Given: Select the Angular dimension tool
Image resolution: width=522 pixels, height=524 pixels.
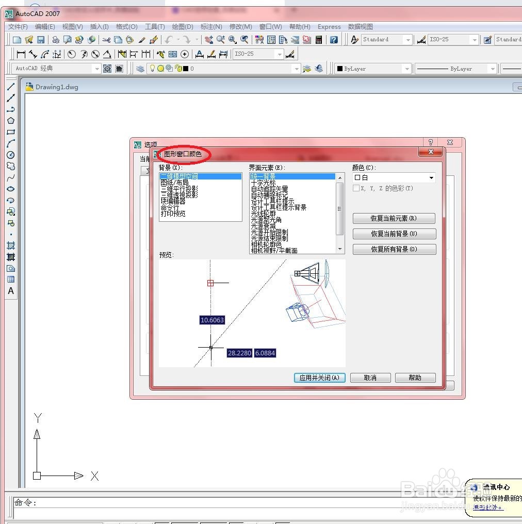Looking at the screenshot, I should click(107, 54).
